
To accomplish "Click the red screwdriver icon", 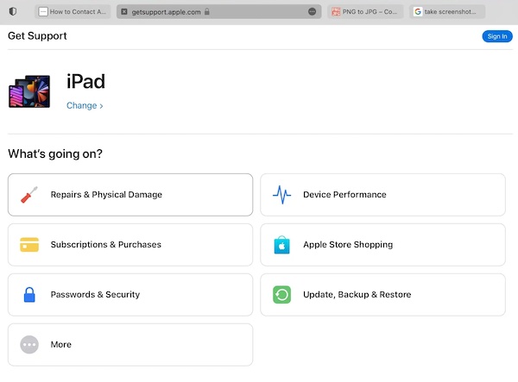I will coord(29,195).
